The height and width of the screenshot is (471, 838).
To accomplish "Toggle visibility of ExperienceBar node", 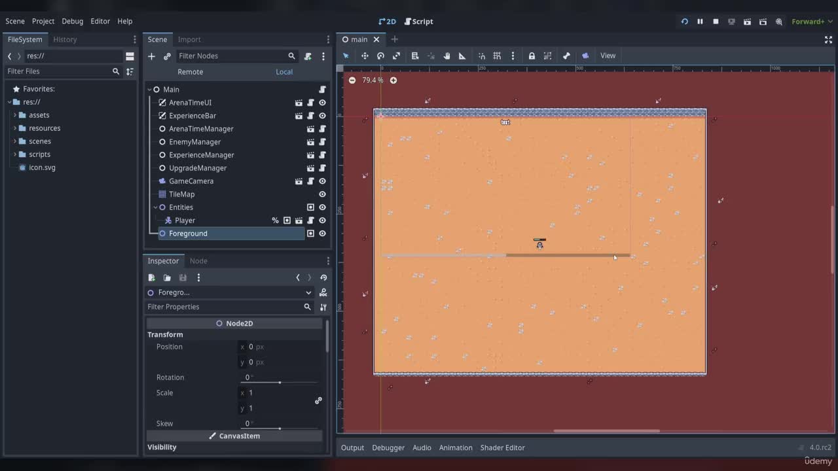I will 322,116.
